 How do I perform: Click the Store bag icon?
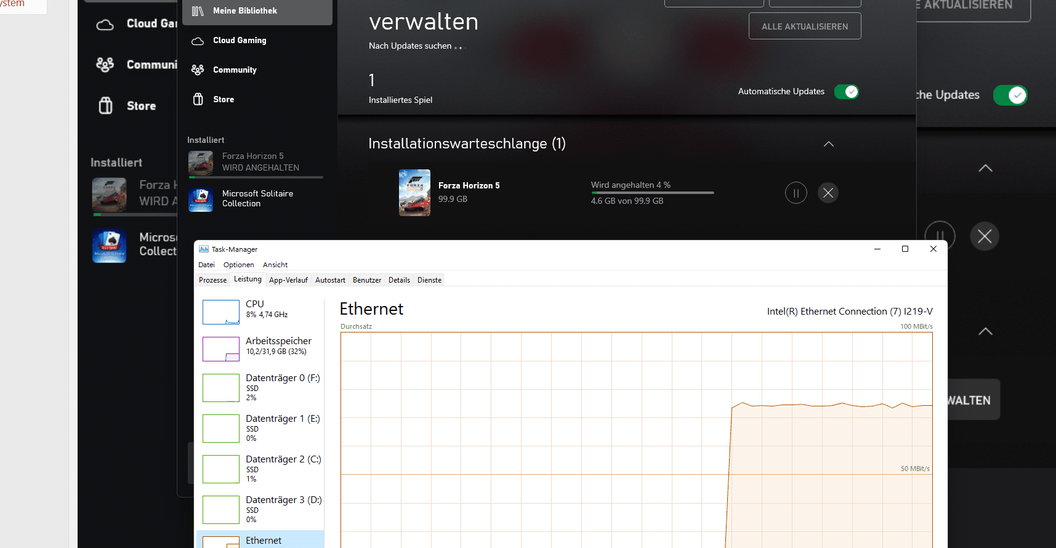pyautogui.click(x=198, y=99)
